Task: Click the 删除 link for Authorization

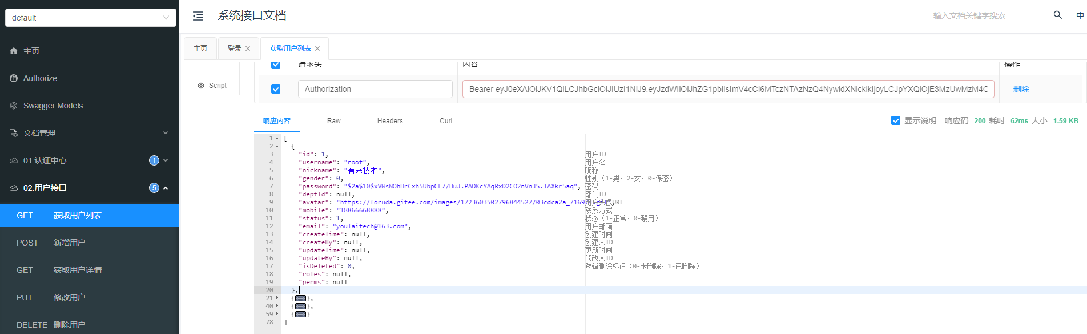Action: tap(1021, 89)
